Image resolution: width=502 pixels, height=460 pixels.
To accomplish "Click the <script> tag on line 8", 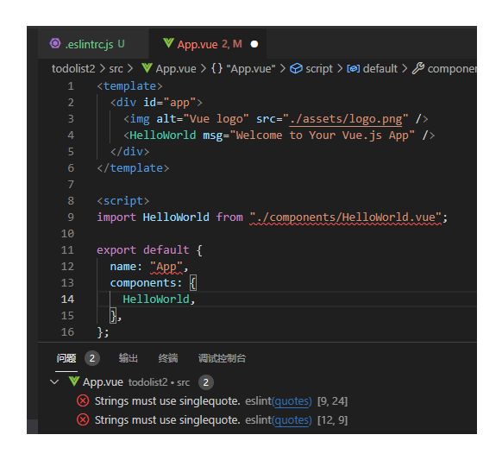I will [x=123, y=201].
